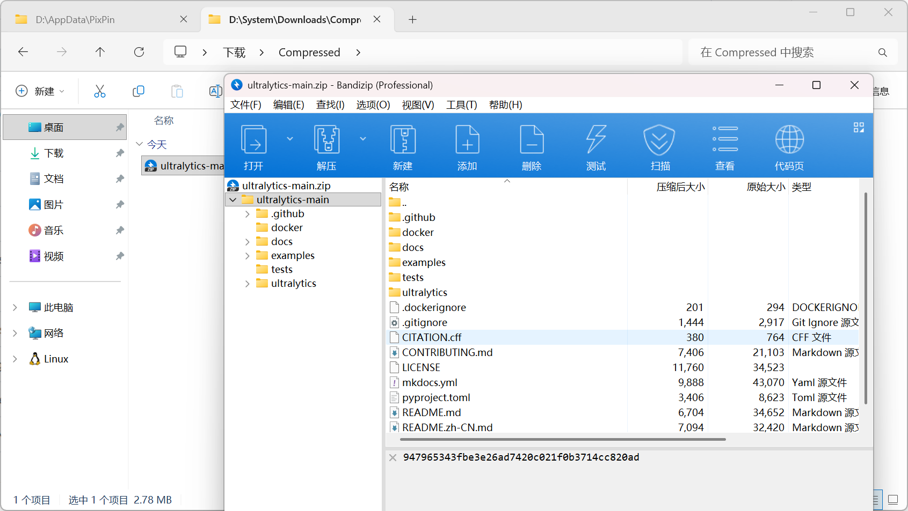
Task: Click the Scan (扫描) shield icon
Action: pos(659,140)
